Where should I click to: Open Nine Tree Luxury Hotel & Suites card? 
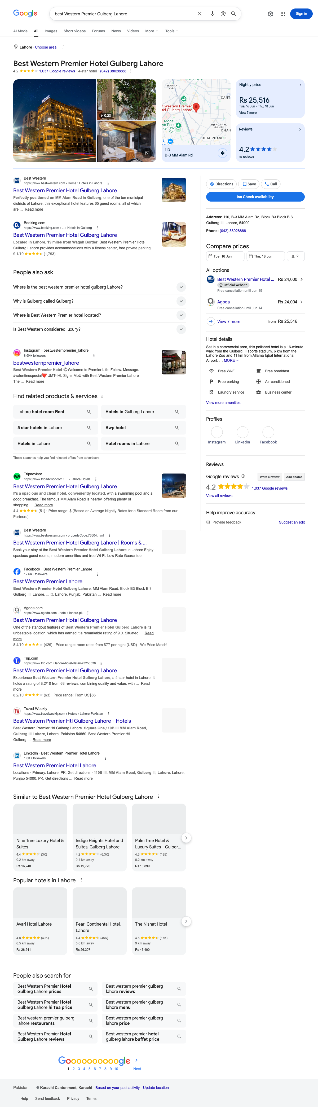coord(40,837)
